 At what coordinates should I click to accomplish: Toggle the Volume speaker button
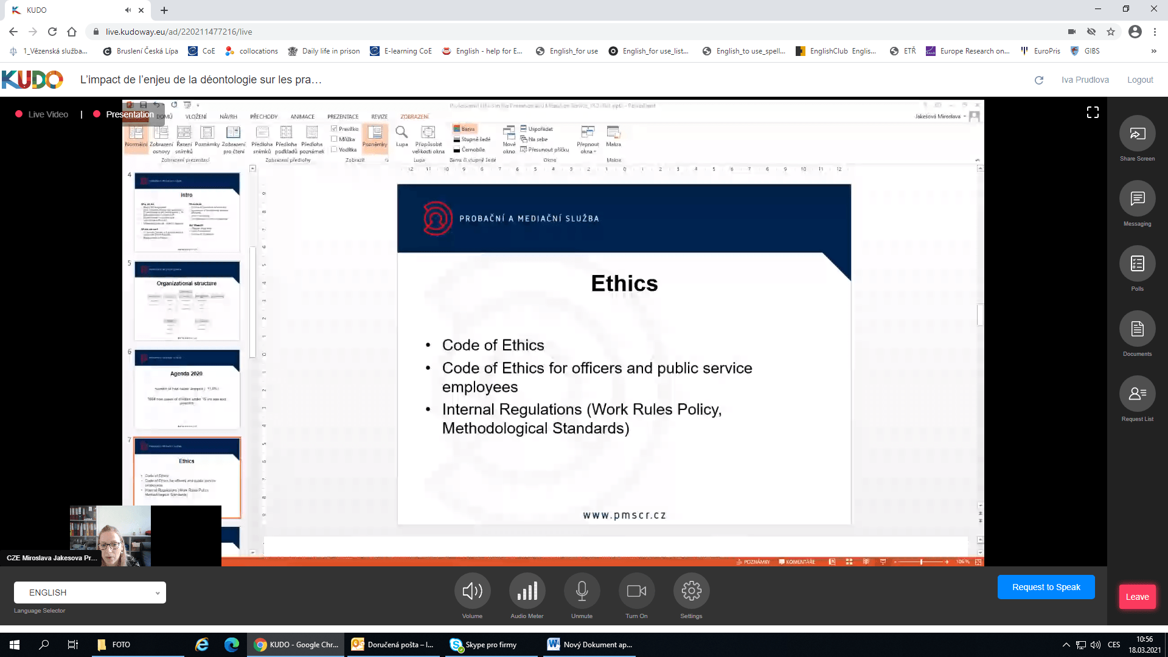[472, 591]
